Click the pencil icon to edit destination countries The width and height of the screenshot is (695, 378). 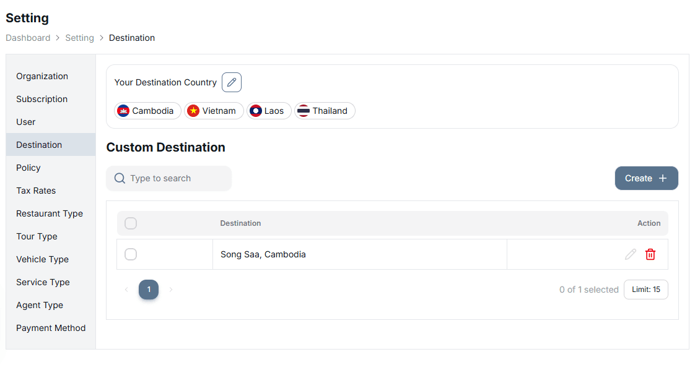231,82
